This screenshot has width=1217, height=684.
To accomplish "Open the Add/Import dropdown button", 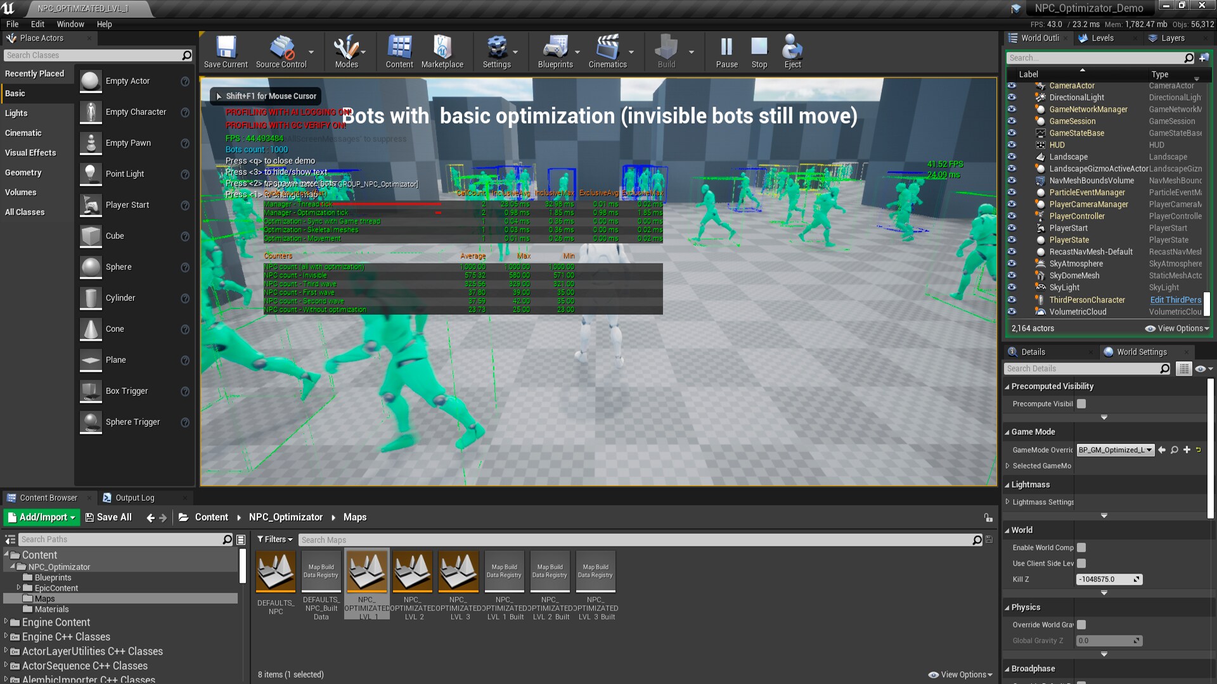I will coord(42,517).
